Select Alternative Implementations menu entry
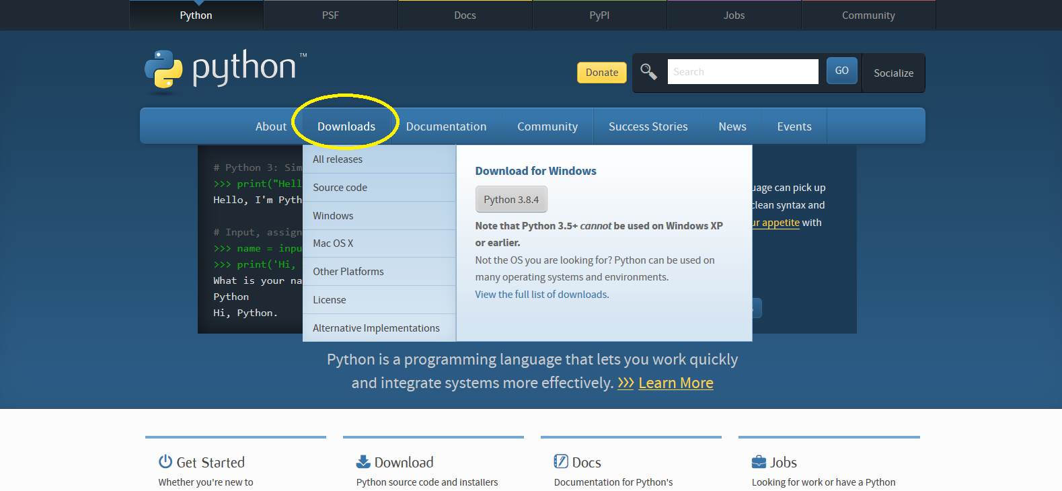Viewport: 1062px width, 491px height. [379, 328]
